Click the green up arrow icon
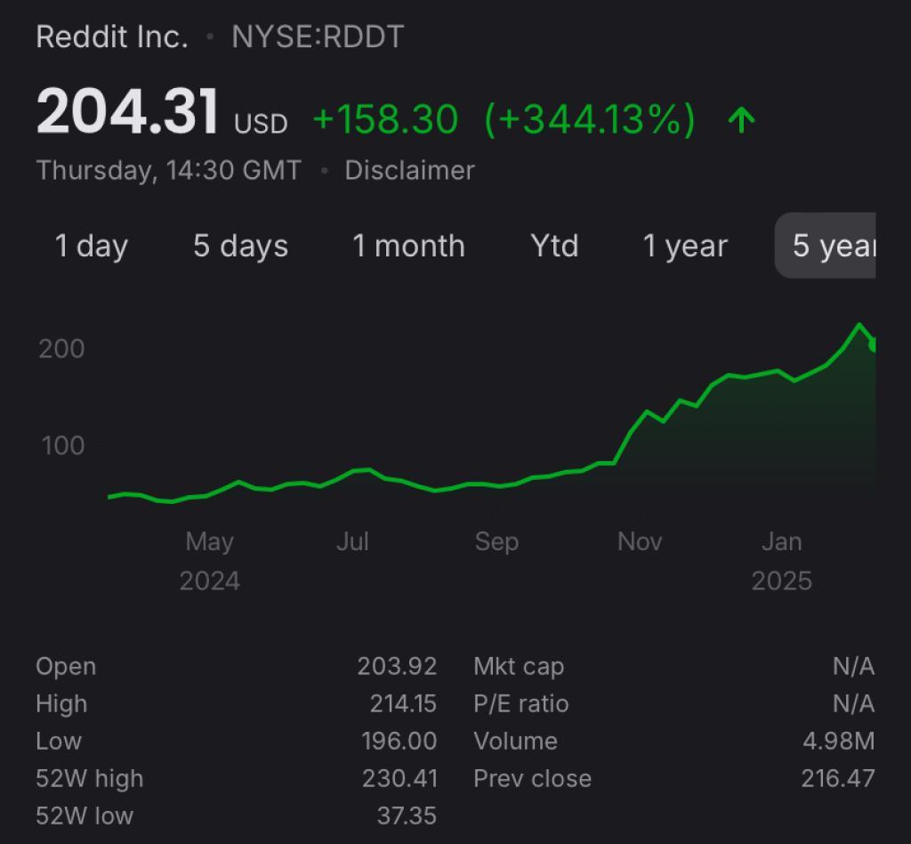This screenshot has height=844, width=911. point(741,119)
